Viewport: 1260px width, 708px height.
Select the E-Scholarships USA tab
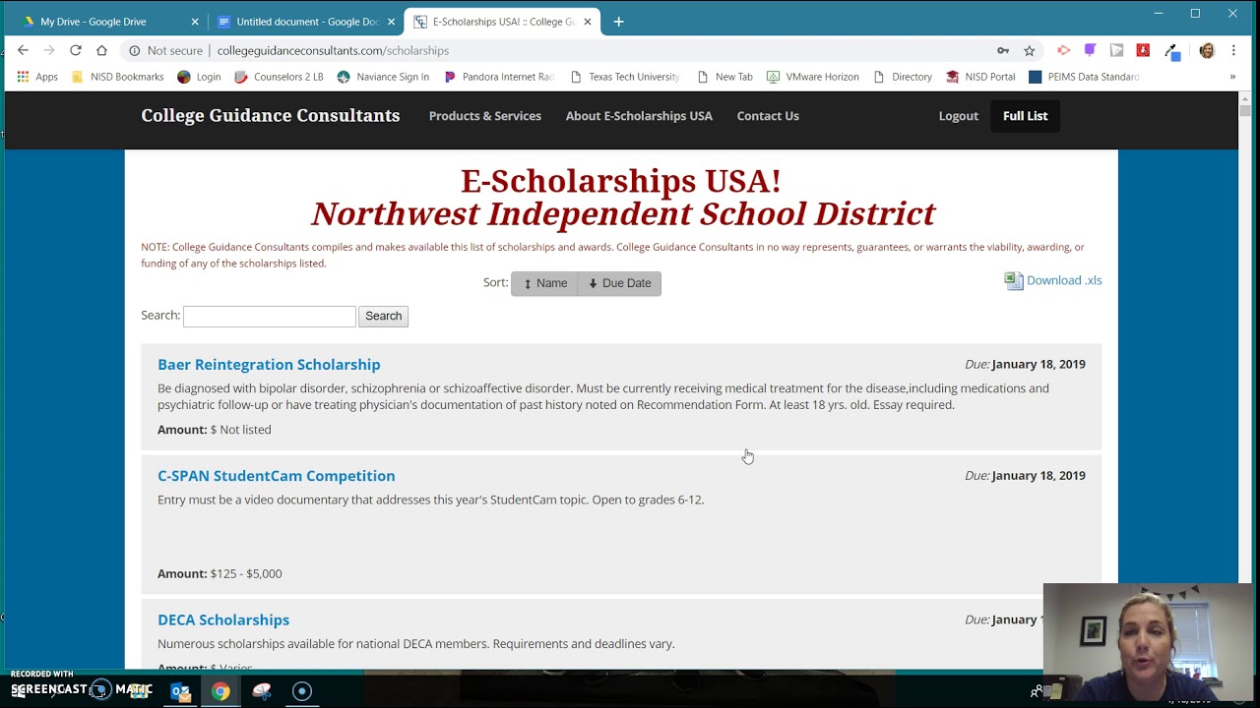(x=502, y=21)
